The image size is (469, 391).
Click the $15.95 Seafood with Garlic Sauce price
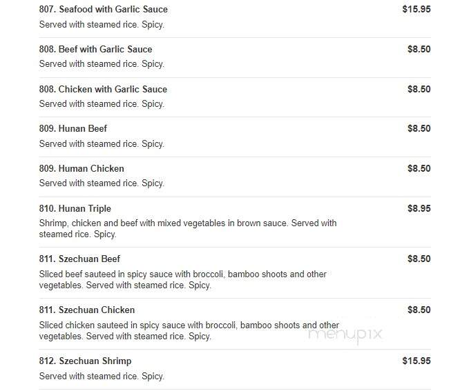tap(417, 9)
